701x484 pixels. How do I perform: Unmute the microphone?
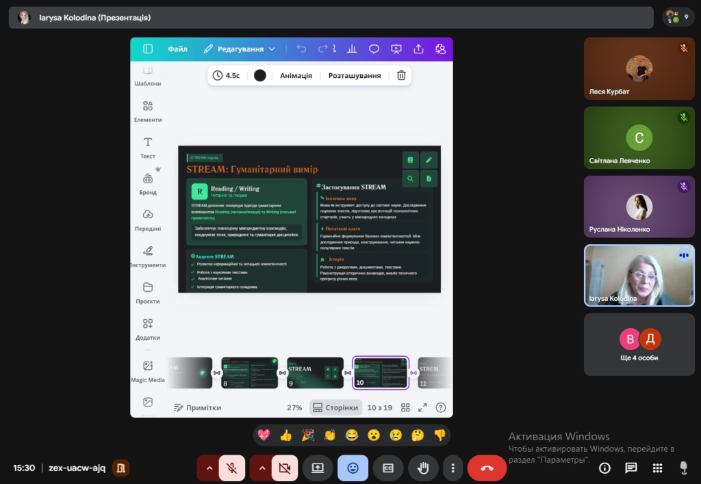click(x=232, y=468)
